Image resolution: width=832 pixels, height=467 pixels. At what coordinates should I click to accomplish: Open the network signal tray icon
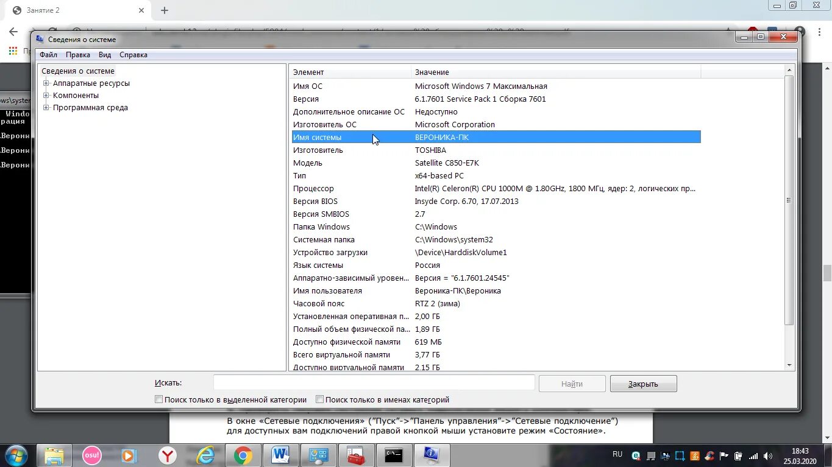[x=753, y=456]
